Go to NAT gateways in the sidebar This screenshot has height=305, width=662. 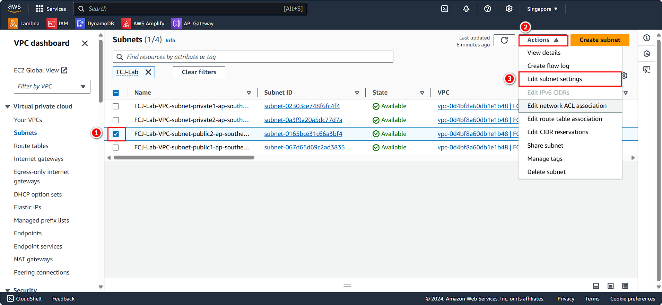33,259
